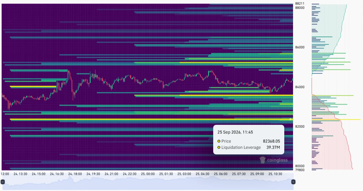Click the right handle of the time range slider
The width and height of the screenshot is (363, 191).
293,182
